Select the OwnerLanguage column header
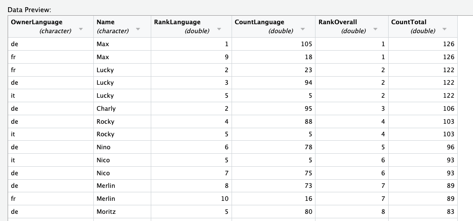The height and width of the screenshot is (221, 473). [37, 22]
